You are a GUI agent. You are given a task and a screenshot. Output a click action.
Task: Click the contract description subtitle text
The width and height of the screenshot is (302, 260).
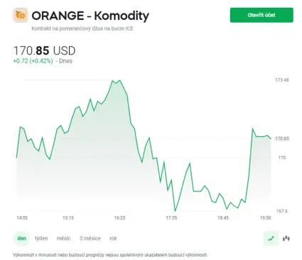pyautogui.click(x=82, y=28)
